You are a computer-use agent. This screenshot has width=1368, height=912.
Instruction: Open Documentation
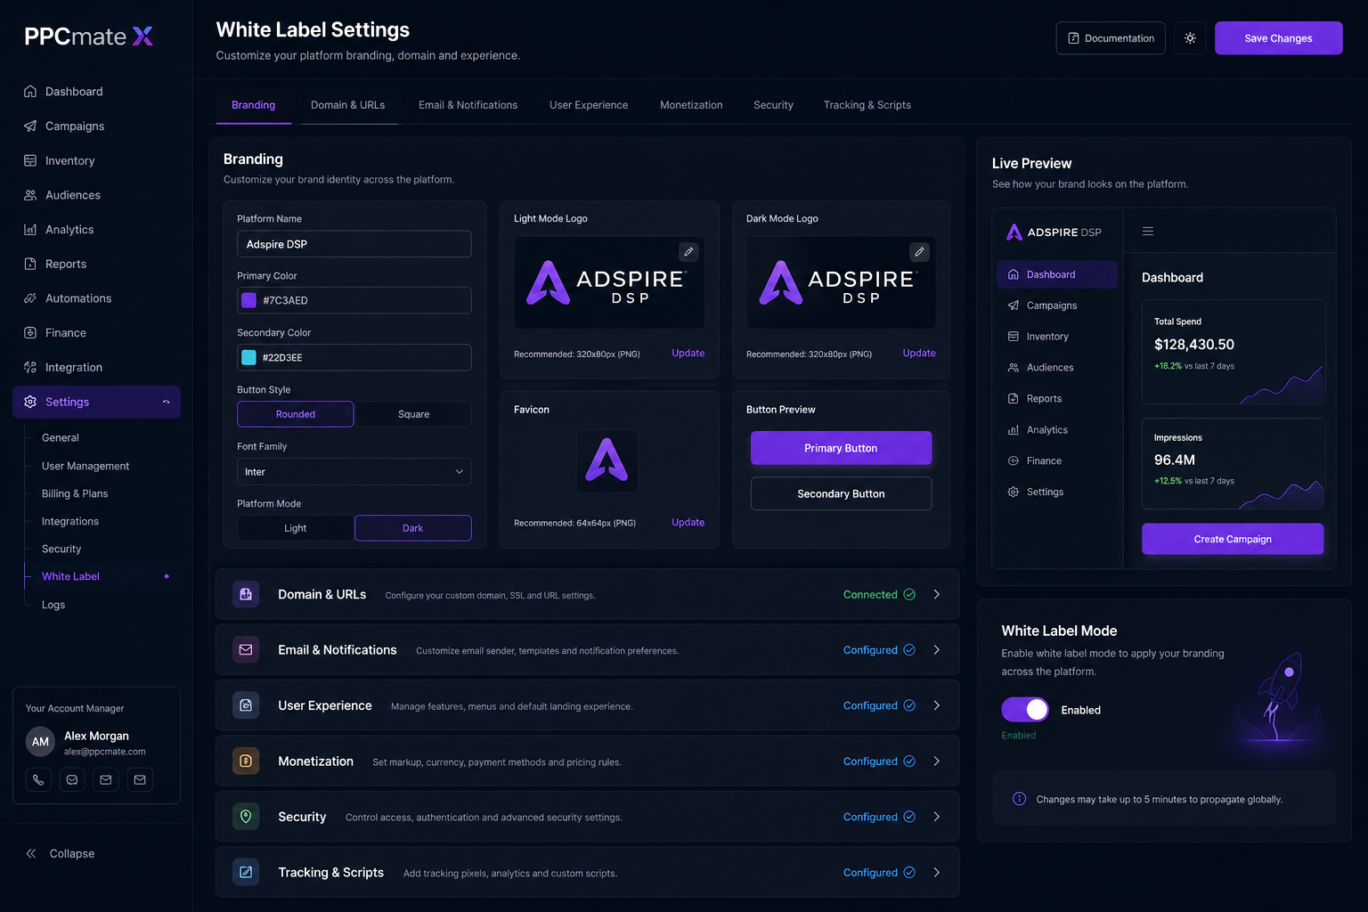pos(1111,38)
